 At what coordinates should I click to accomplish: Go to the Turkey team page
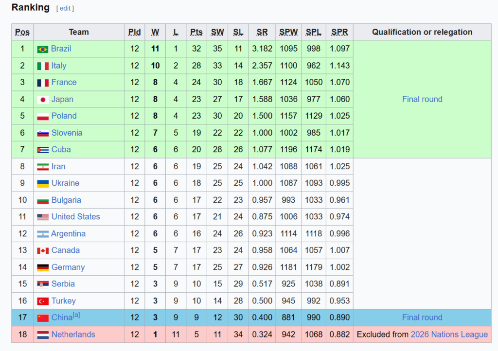(x=64, y=300)
